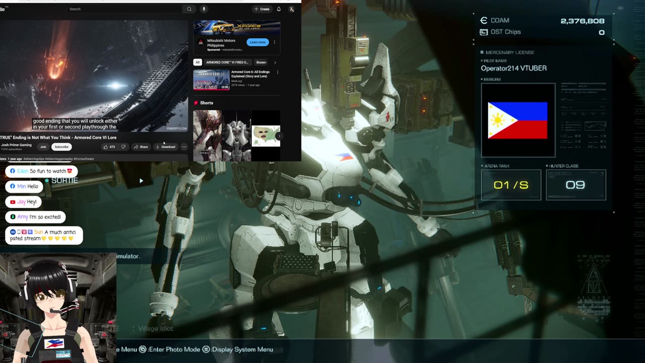Click the YouTube search field
Viewport: 645px width, 363px height.
tap(125, 9)
